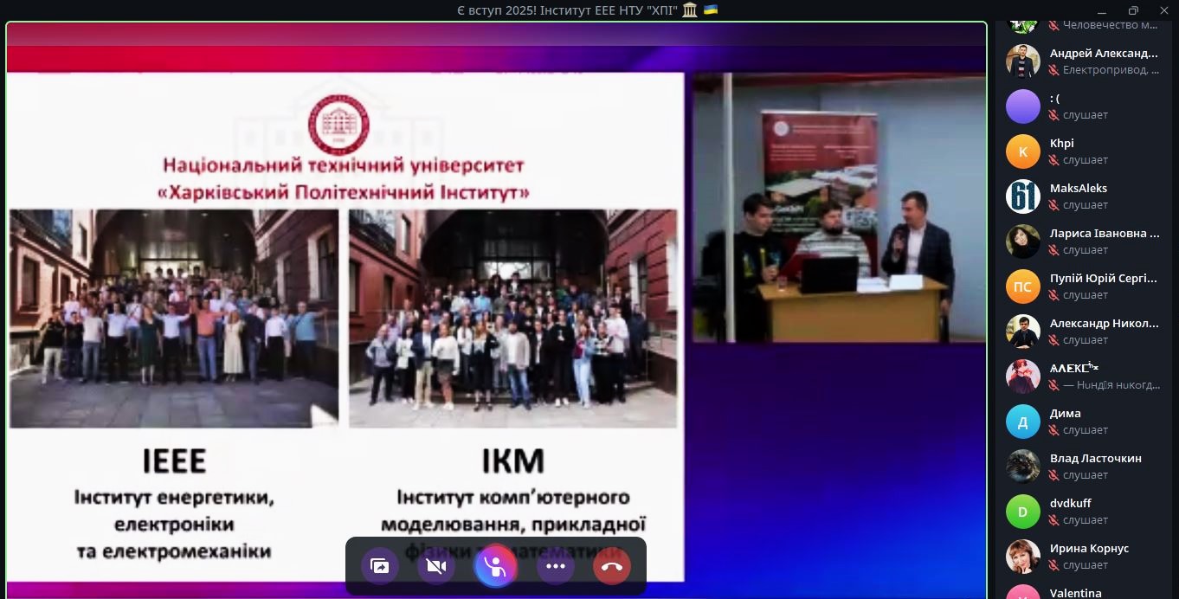Viewport: 1179px width, 599px height.
Task: Select participant name 'Ирина Корнус'
Action: click(1090, 548)
